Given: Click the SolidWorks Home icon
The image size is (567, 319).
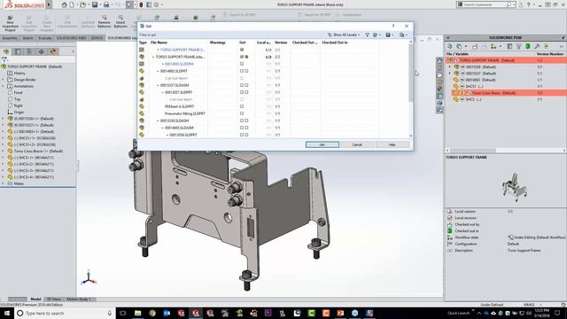Looking at the screenshot, I should click(x=64, y=4).
